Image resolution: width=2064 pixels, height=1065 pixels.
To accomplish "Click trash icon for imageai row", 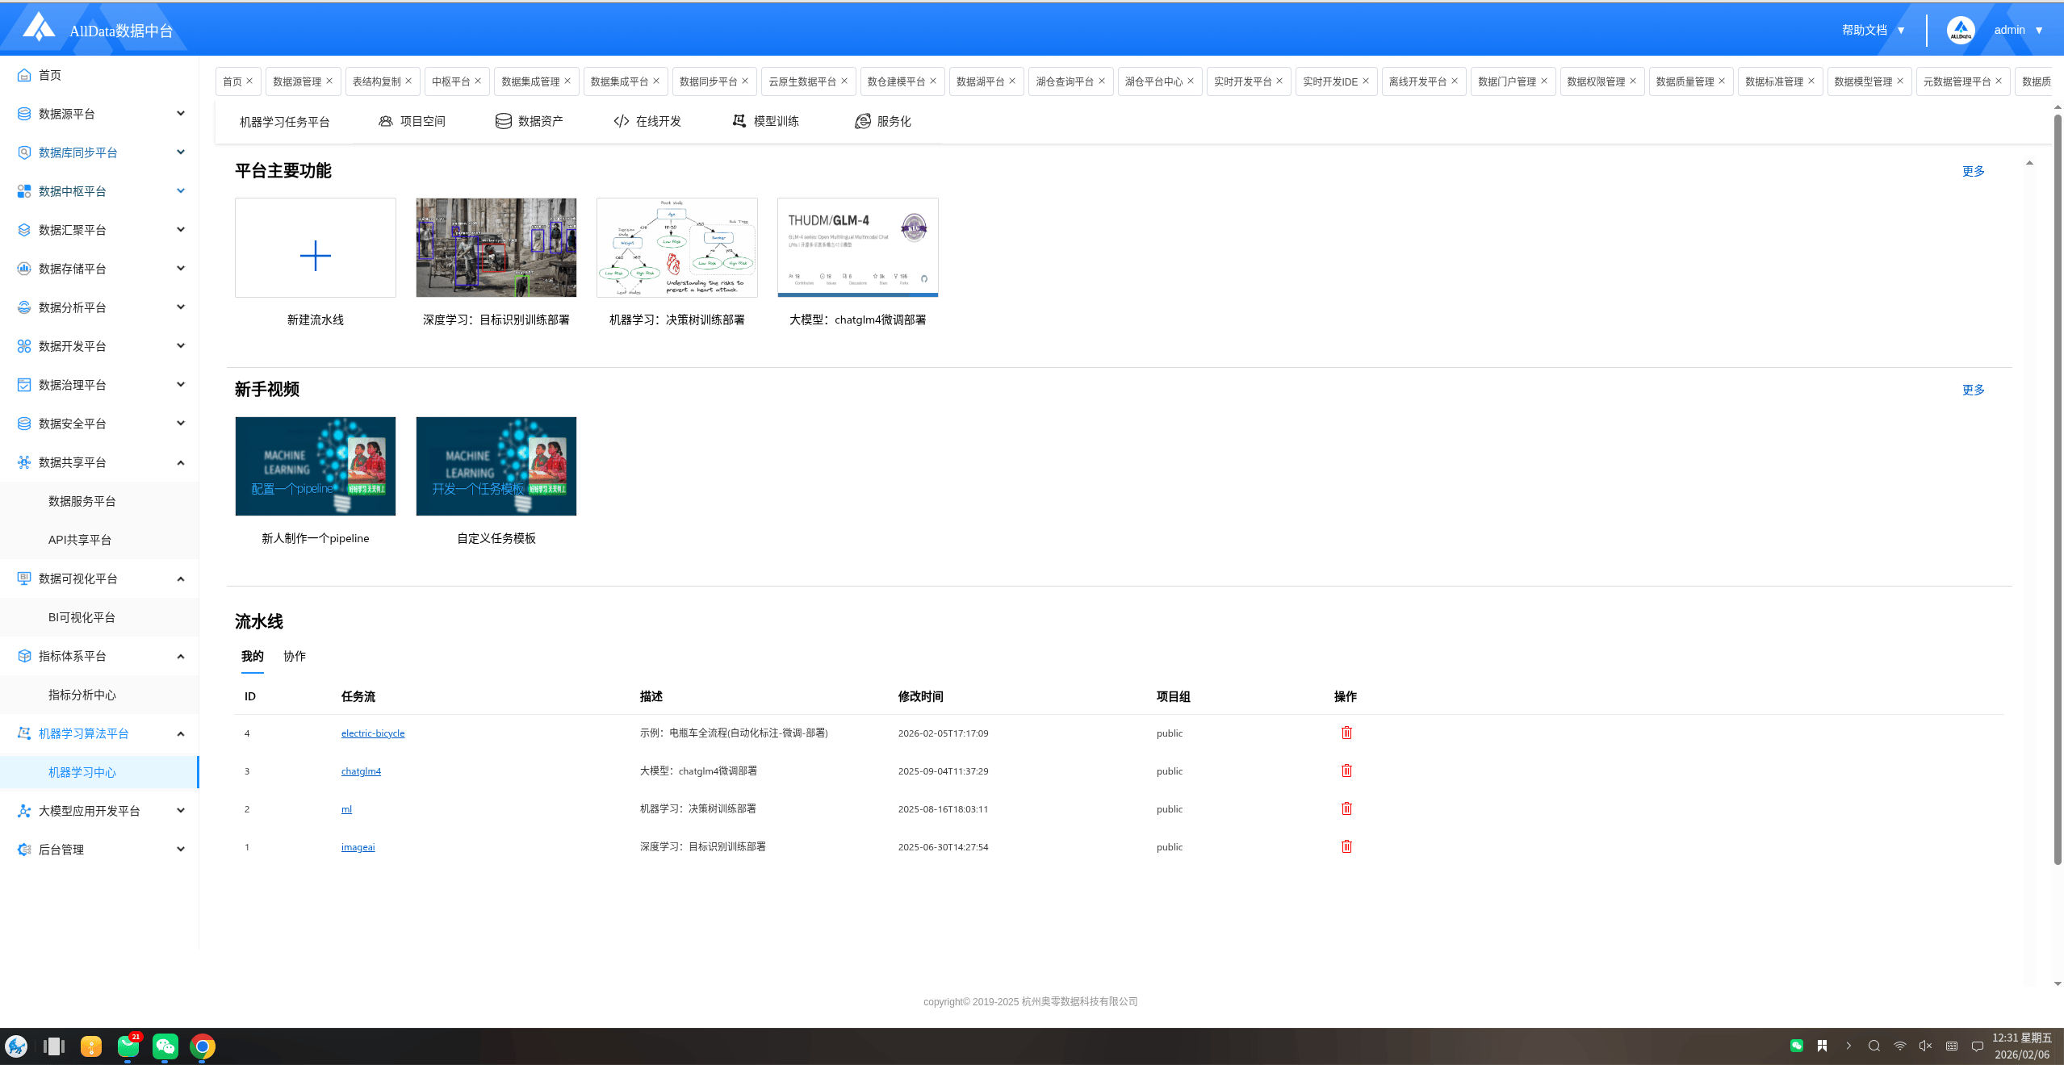I will [1346, 846].
